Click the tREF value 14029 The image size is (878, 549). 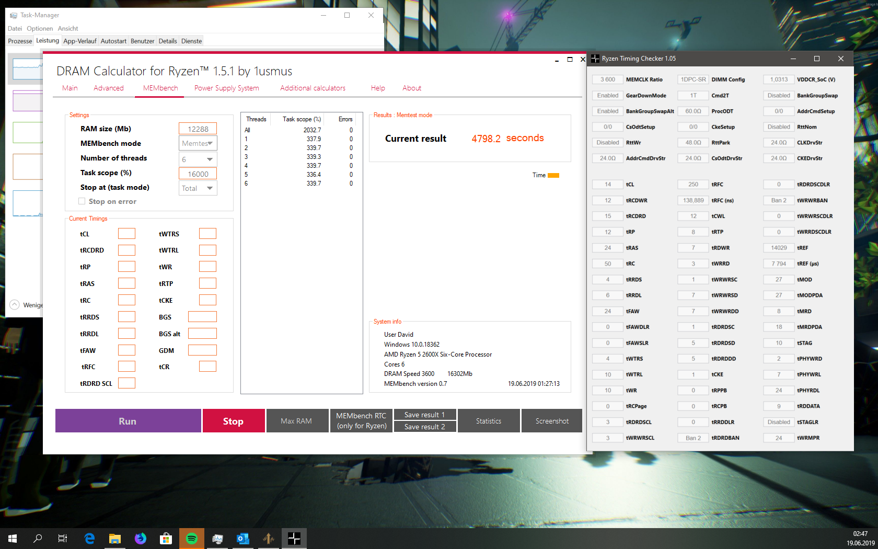779,248
